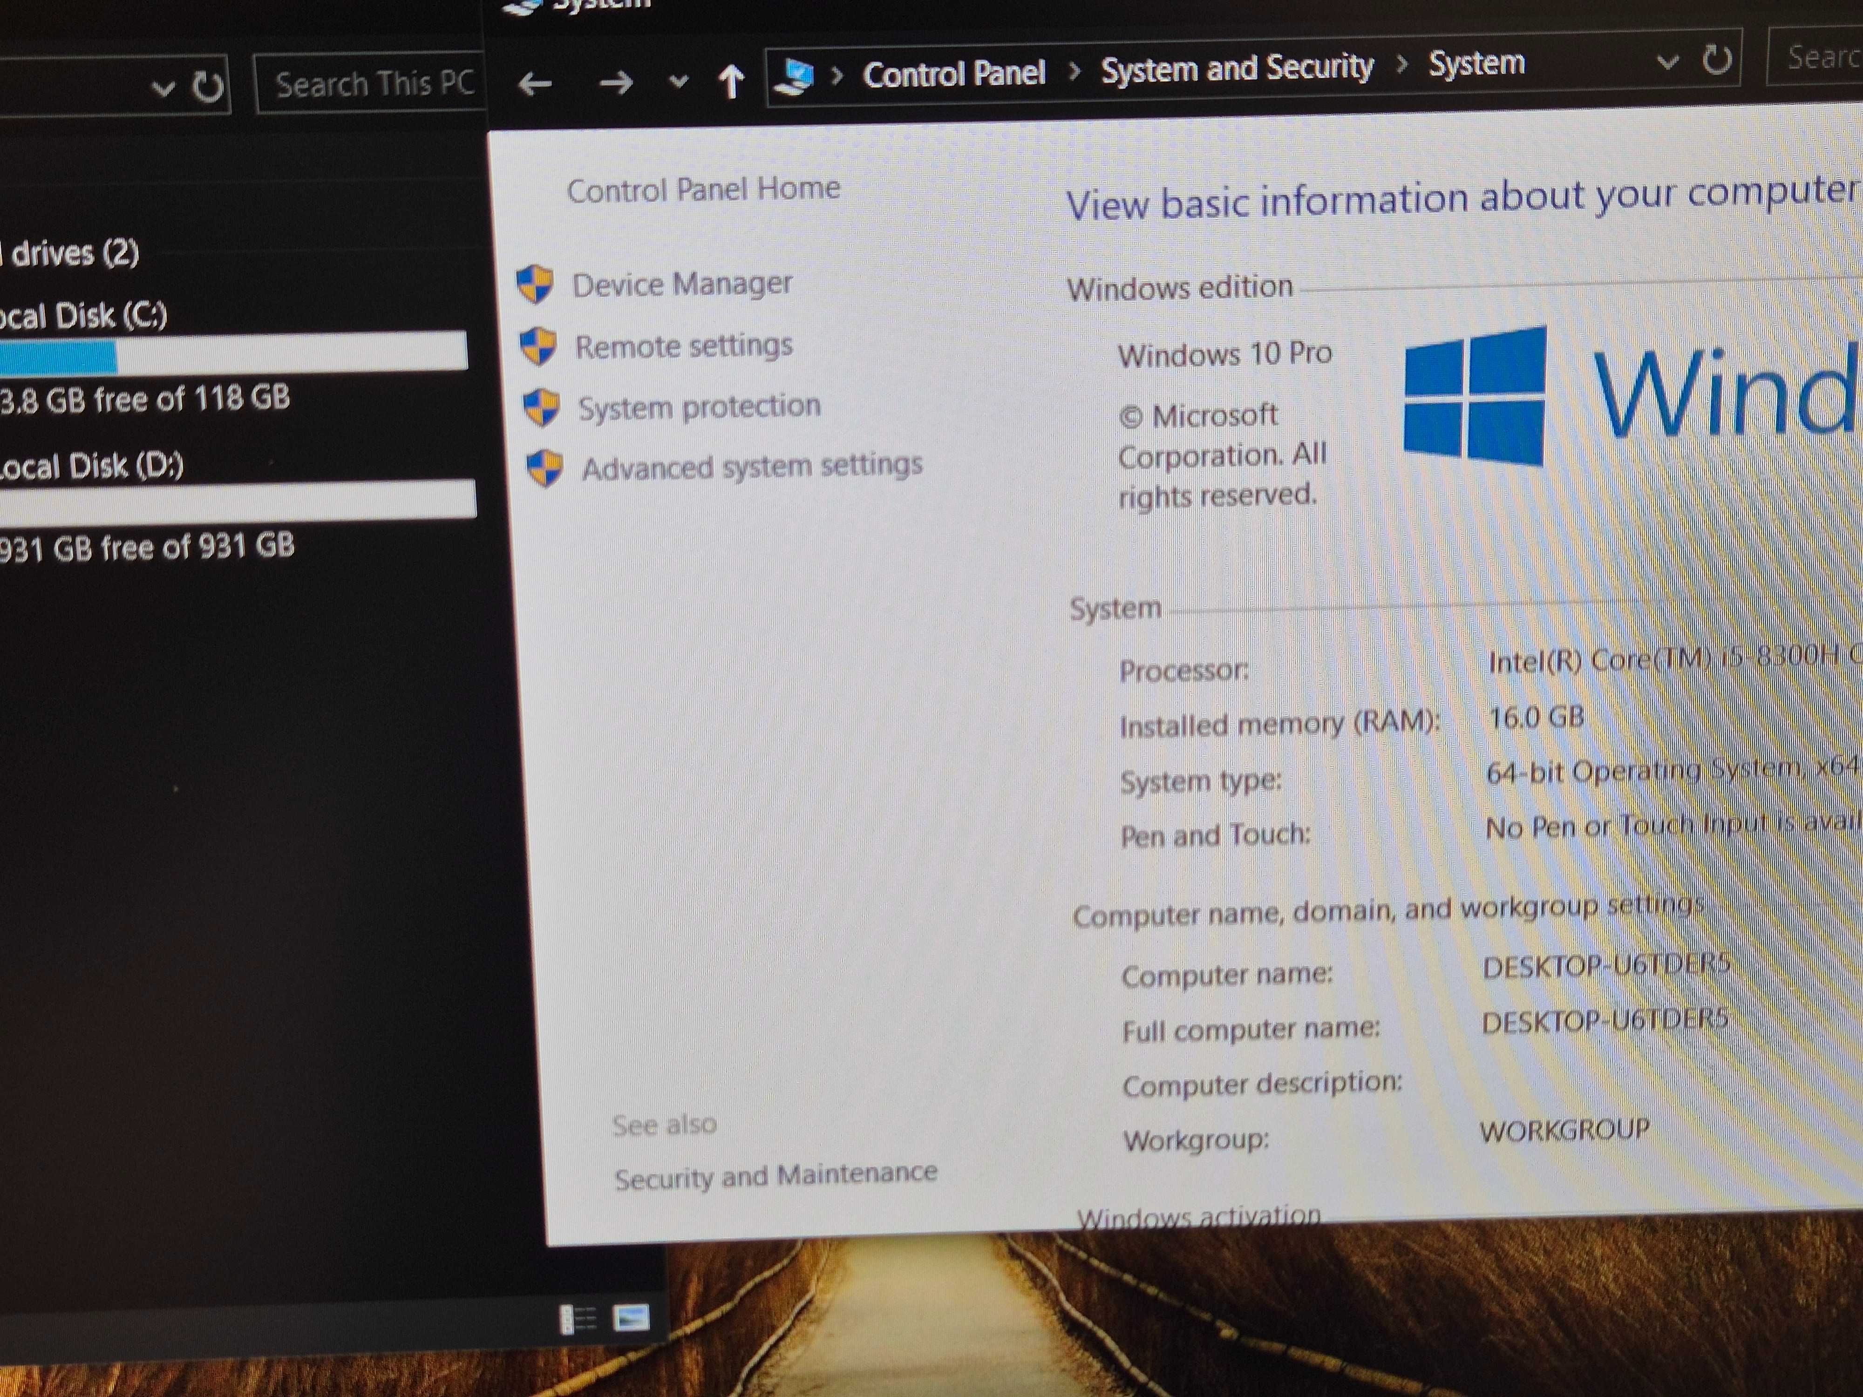Click the shield icon beside System protection
The height and width of the screenshot is (1397, 1863).
point(541,407)
